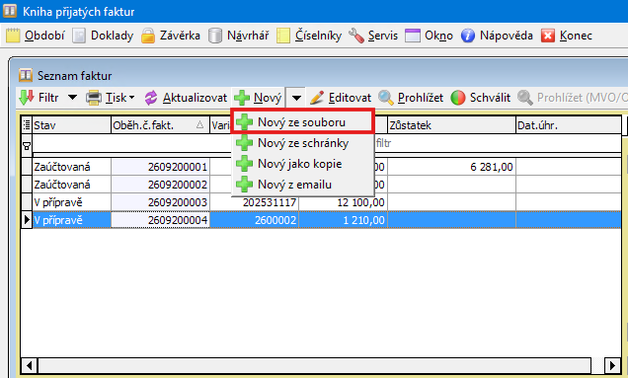Click amount cell 12 100,00
628x378 pixels.
[344, 202]
